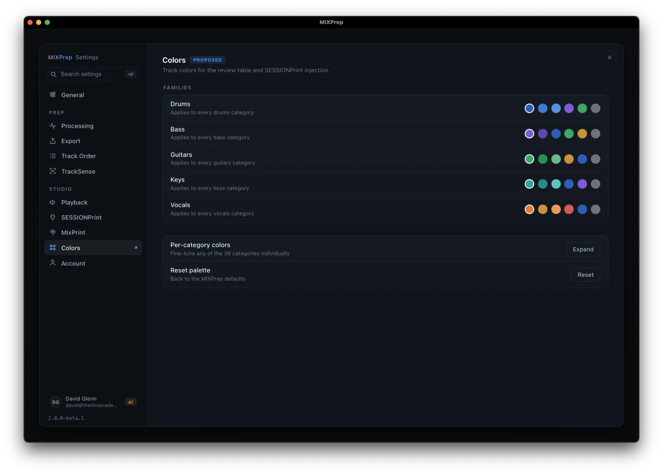Click the Colors grid icon
The width and height of the screenshot is (663, 474).
pyautogui.click(x=53, y=248)
